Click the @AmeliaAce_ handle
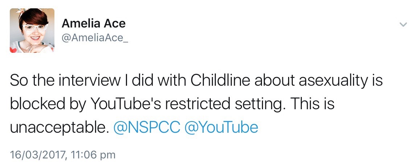The height and width of the screenshot is (166, 418). [x=95, y=38]
